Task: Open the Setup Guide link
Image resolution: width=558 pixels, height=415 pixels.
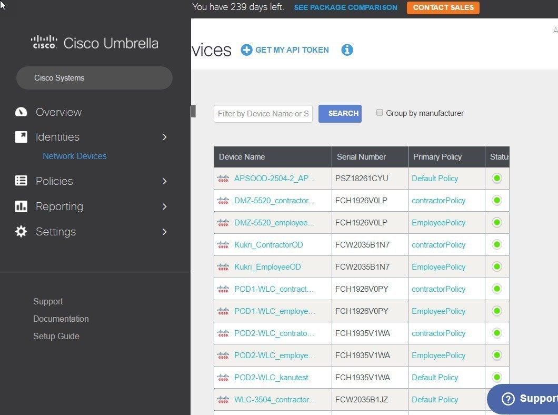Action: point(56,337)
